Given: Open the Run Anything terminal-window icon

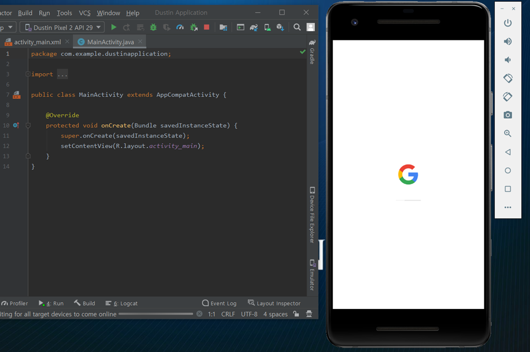Looking at the screenshot, I should tap(240, 27).
